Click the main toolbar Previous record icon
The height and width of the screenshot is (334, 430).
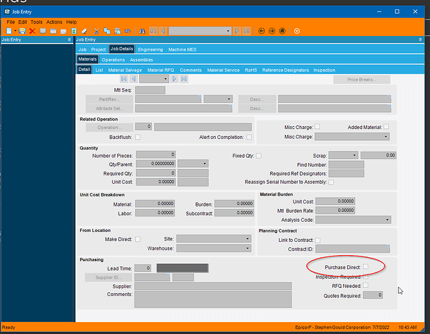[x=163, y=31]
